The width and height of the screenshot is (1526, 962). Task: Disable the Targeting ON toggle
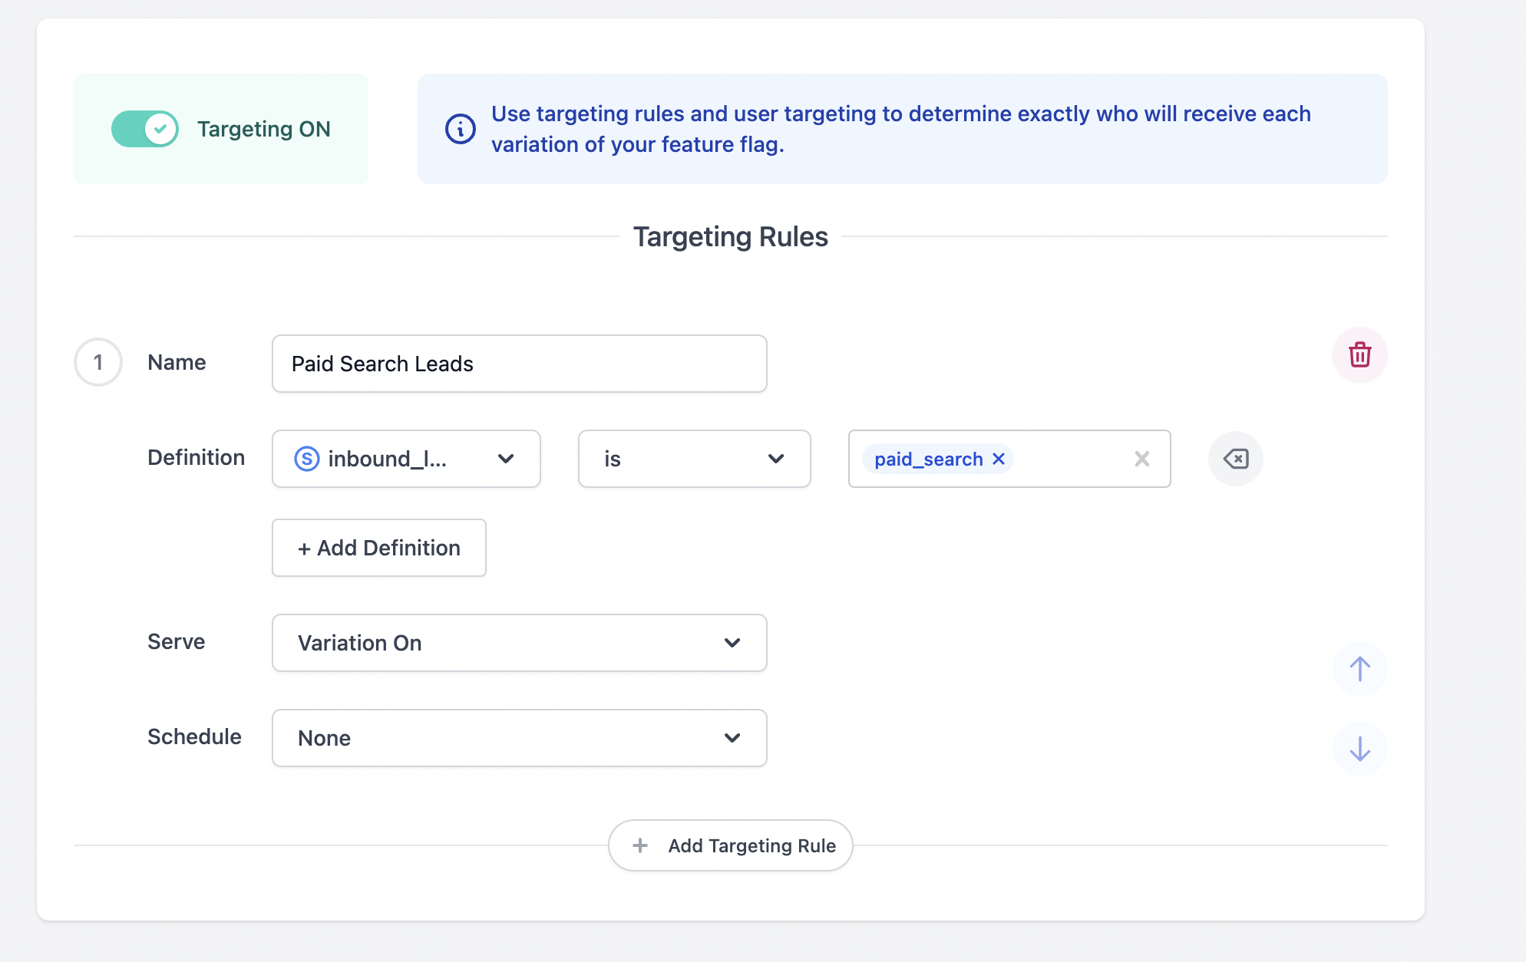145,129
